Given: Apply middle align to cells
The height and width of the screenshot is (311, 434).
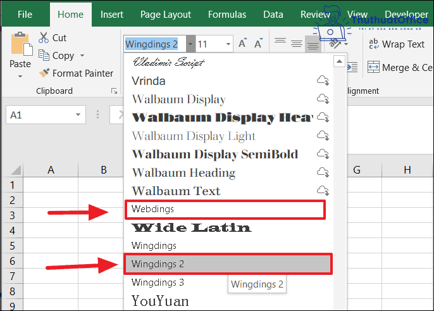Looking at the screenshot, I should tap(297, 44).
